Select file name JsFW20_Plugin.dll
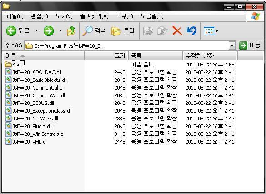 32,126
